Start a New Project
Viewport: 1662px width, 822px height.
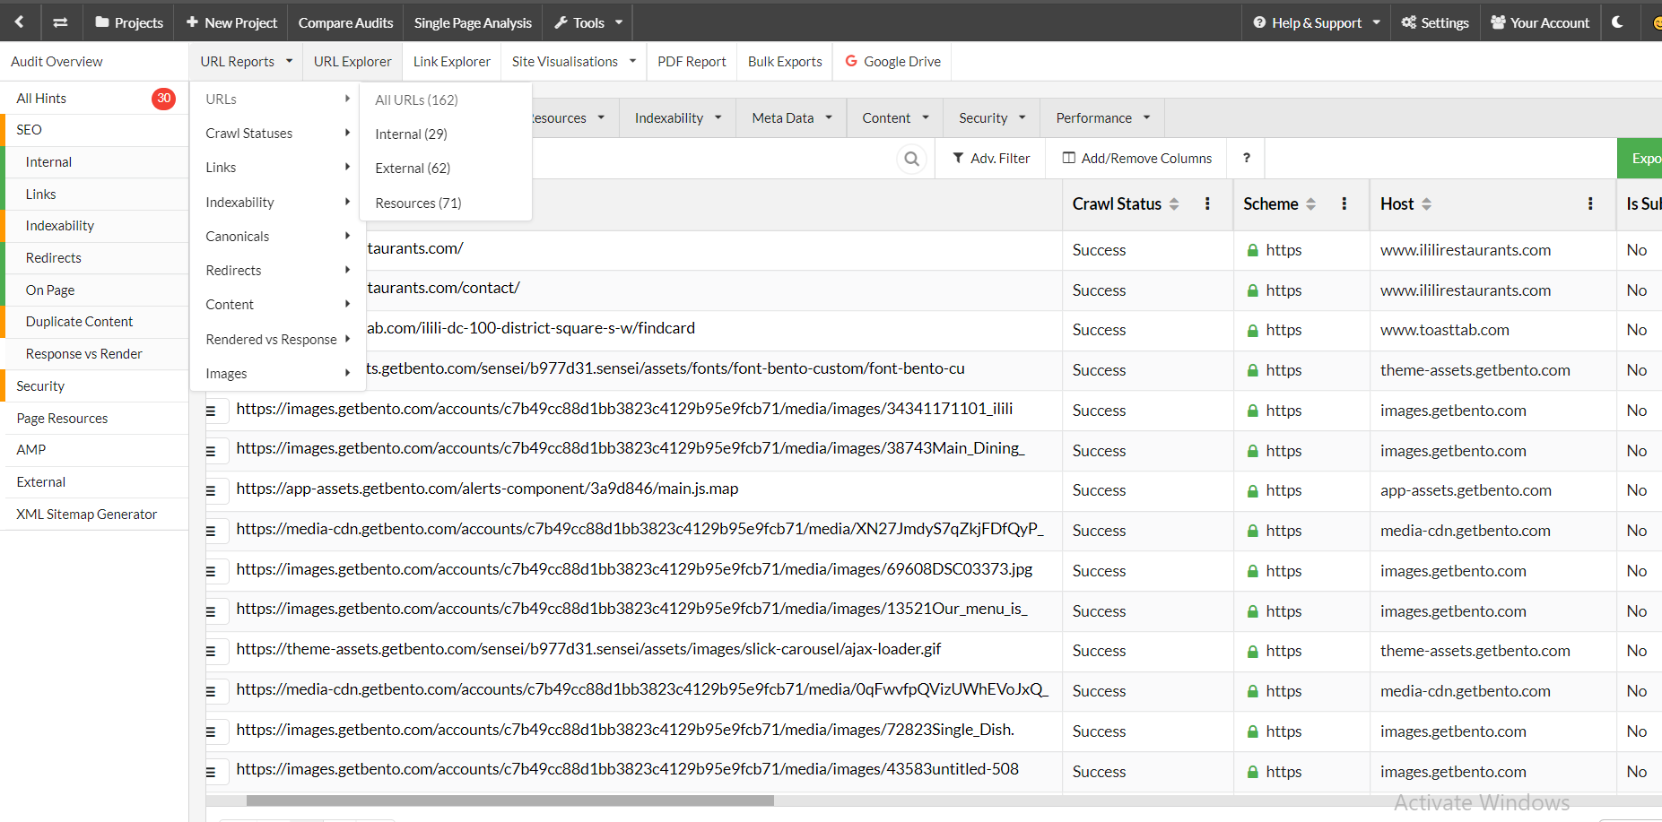pyautogui.click(x=231, y=22)
